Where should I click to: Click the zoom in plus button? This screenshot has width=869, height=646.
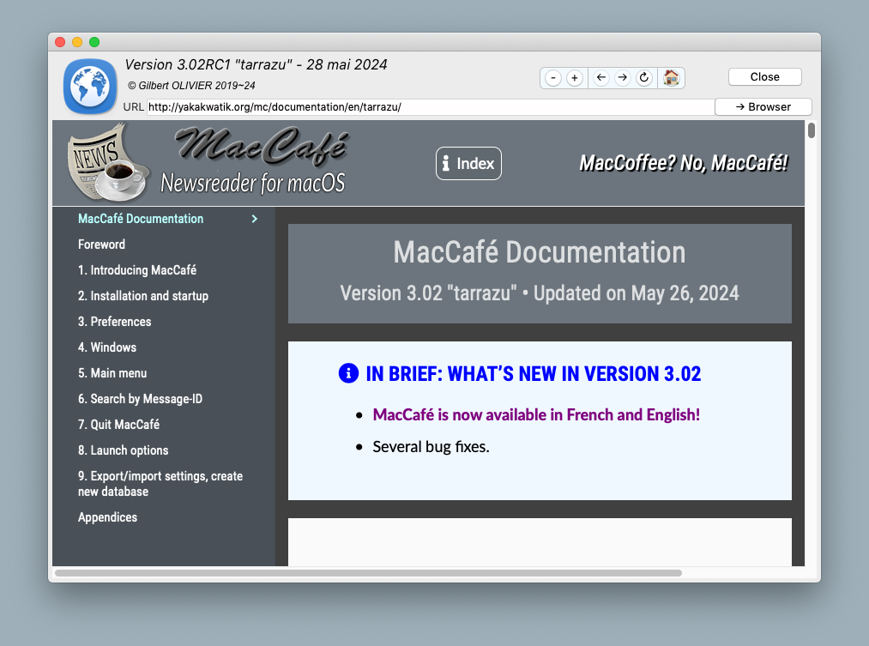(x=575, y=78)
